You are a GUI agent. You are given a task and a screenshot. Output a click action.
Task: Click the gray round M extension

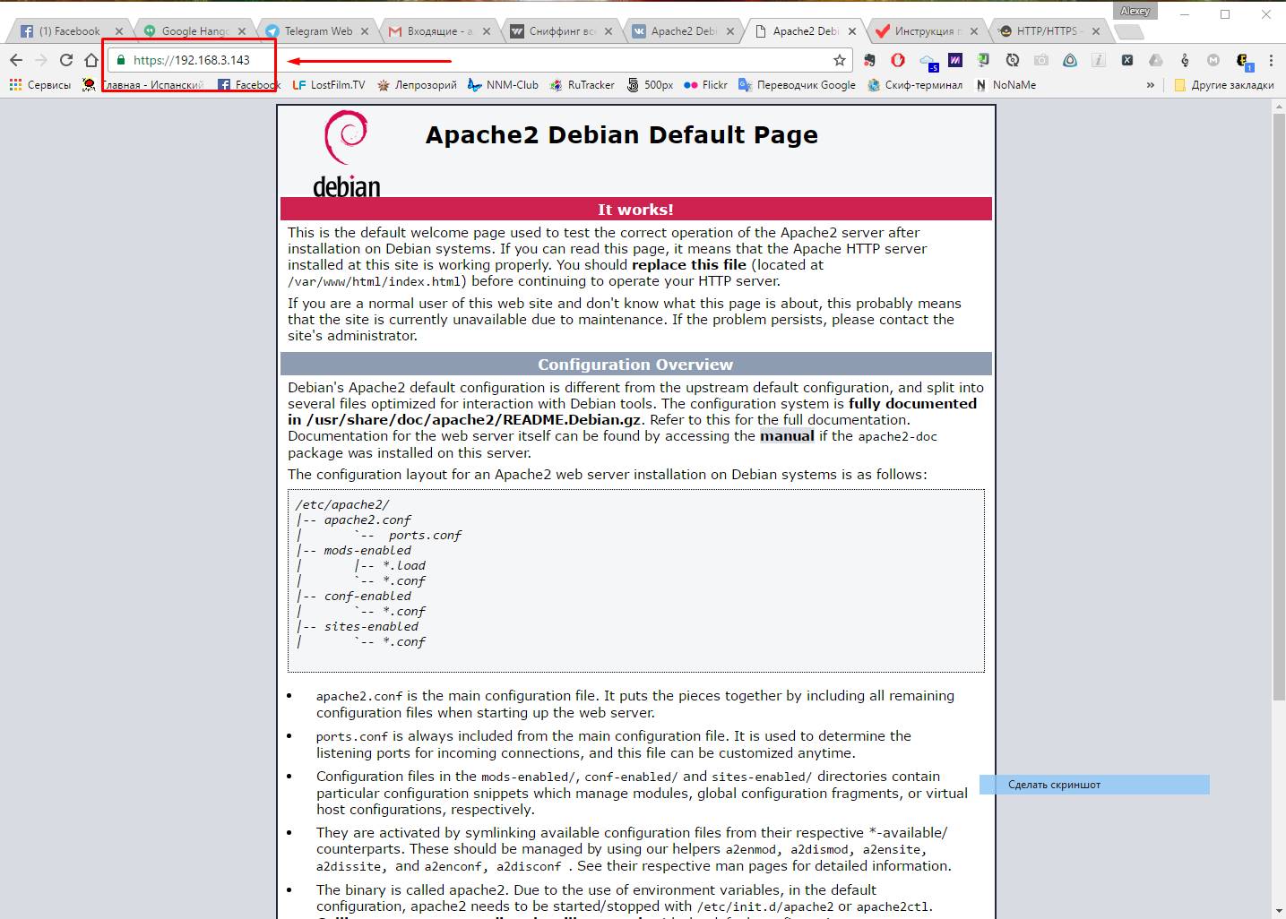pyautogui.click(x=1213, y=60)
